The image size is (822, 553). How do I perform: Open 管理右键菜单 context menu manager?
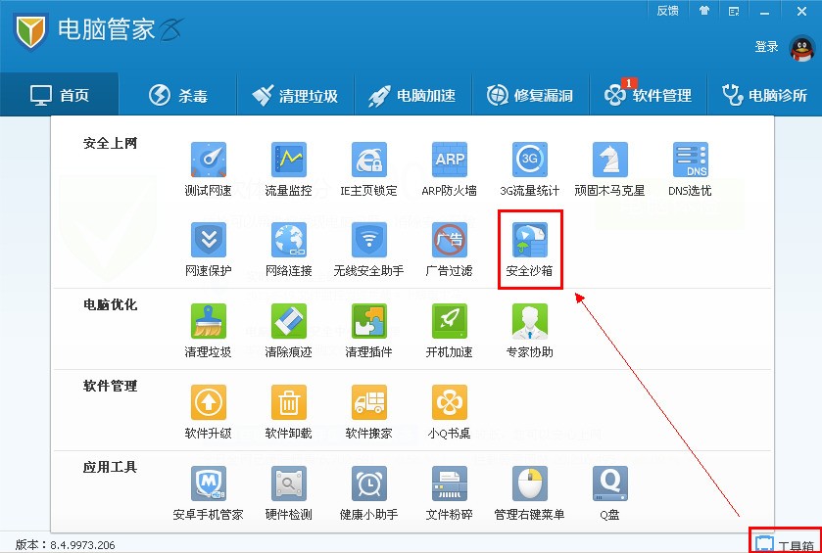tap(529, 493)
